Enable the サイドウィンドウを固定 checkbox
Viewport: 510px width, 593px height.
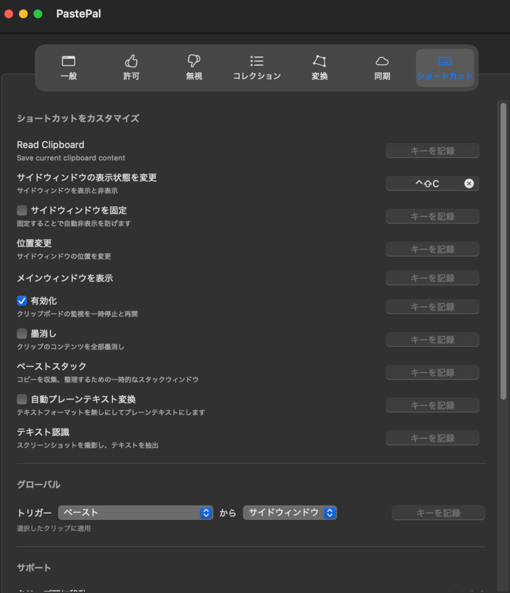coord(22,210)
